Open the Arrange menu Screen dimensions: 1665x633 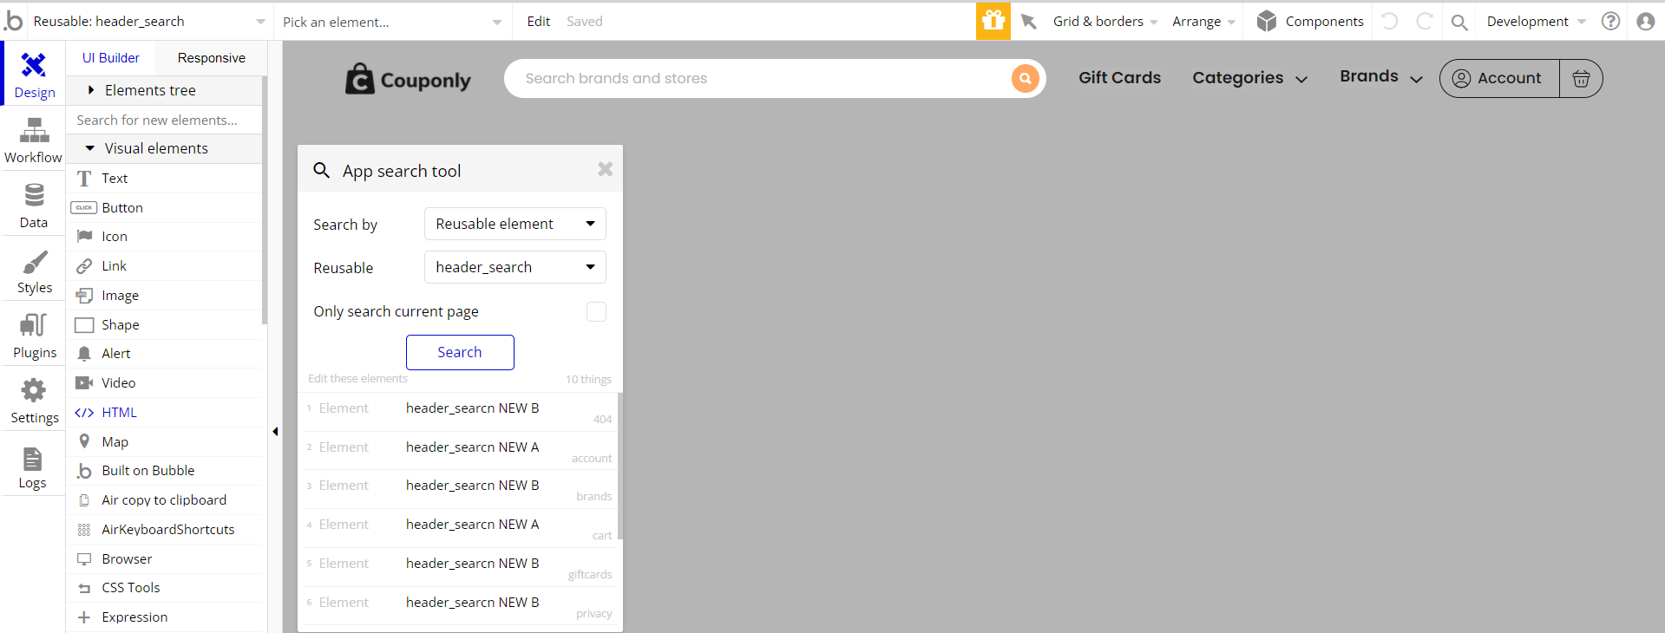[x=1203, y=22]
